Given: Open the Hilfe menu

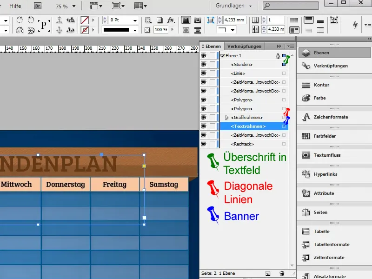Looking at the screenshot, I should 15,6.
